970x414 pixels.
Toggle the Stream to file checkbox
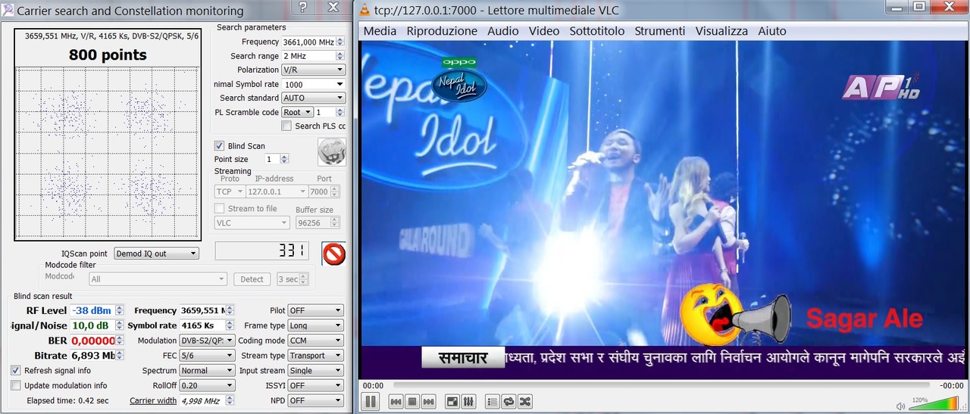(220, 208)
